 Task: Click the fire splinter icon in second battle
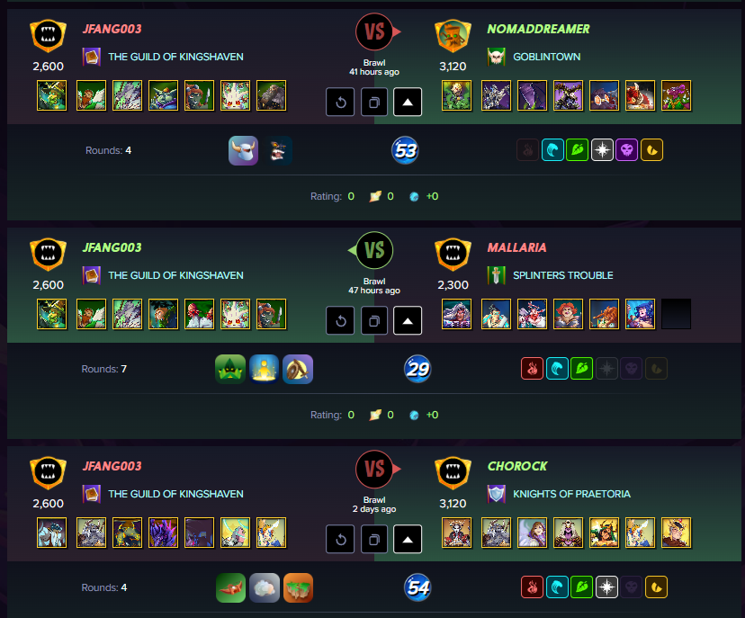[532, 369]
